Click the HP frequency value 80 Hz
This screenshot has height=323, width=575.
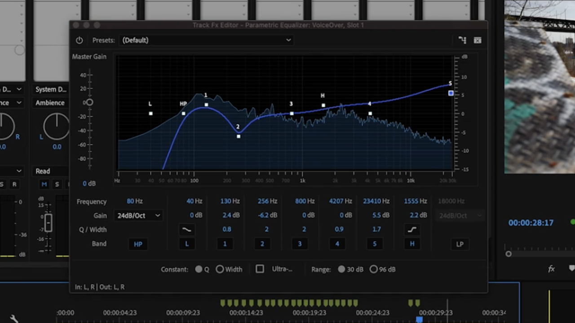pos(135,201)
